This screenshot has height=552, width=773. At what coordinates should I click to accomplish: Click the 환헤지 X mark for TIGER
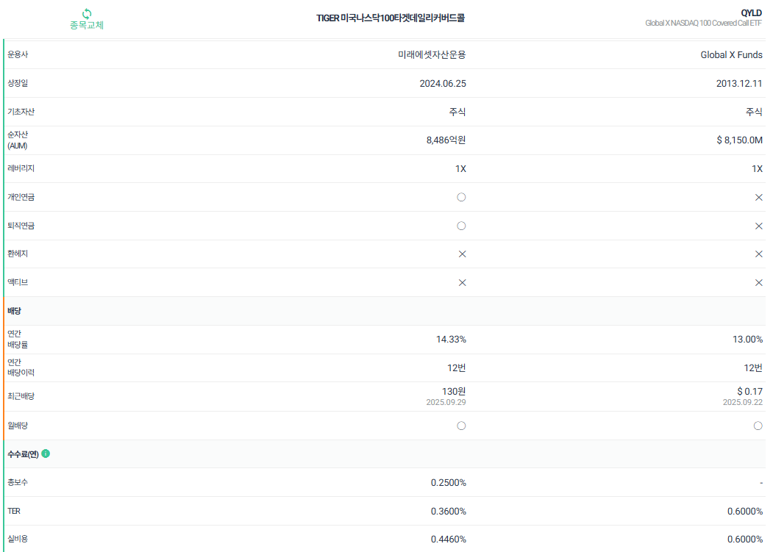tap(463, 254)
